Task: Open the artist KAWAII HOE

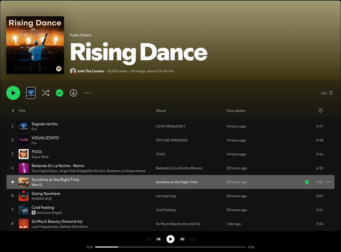Action: [42, 198]
